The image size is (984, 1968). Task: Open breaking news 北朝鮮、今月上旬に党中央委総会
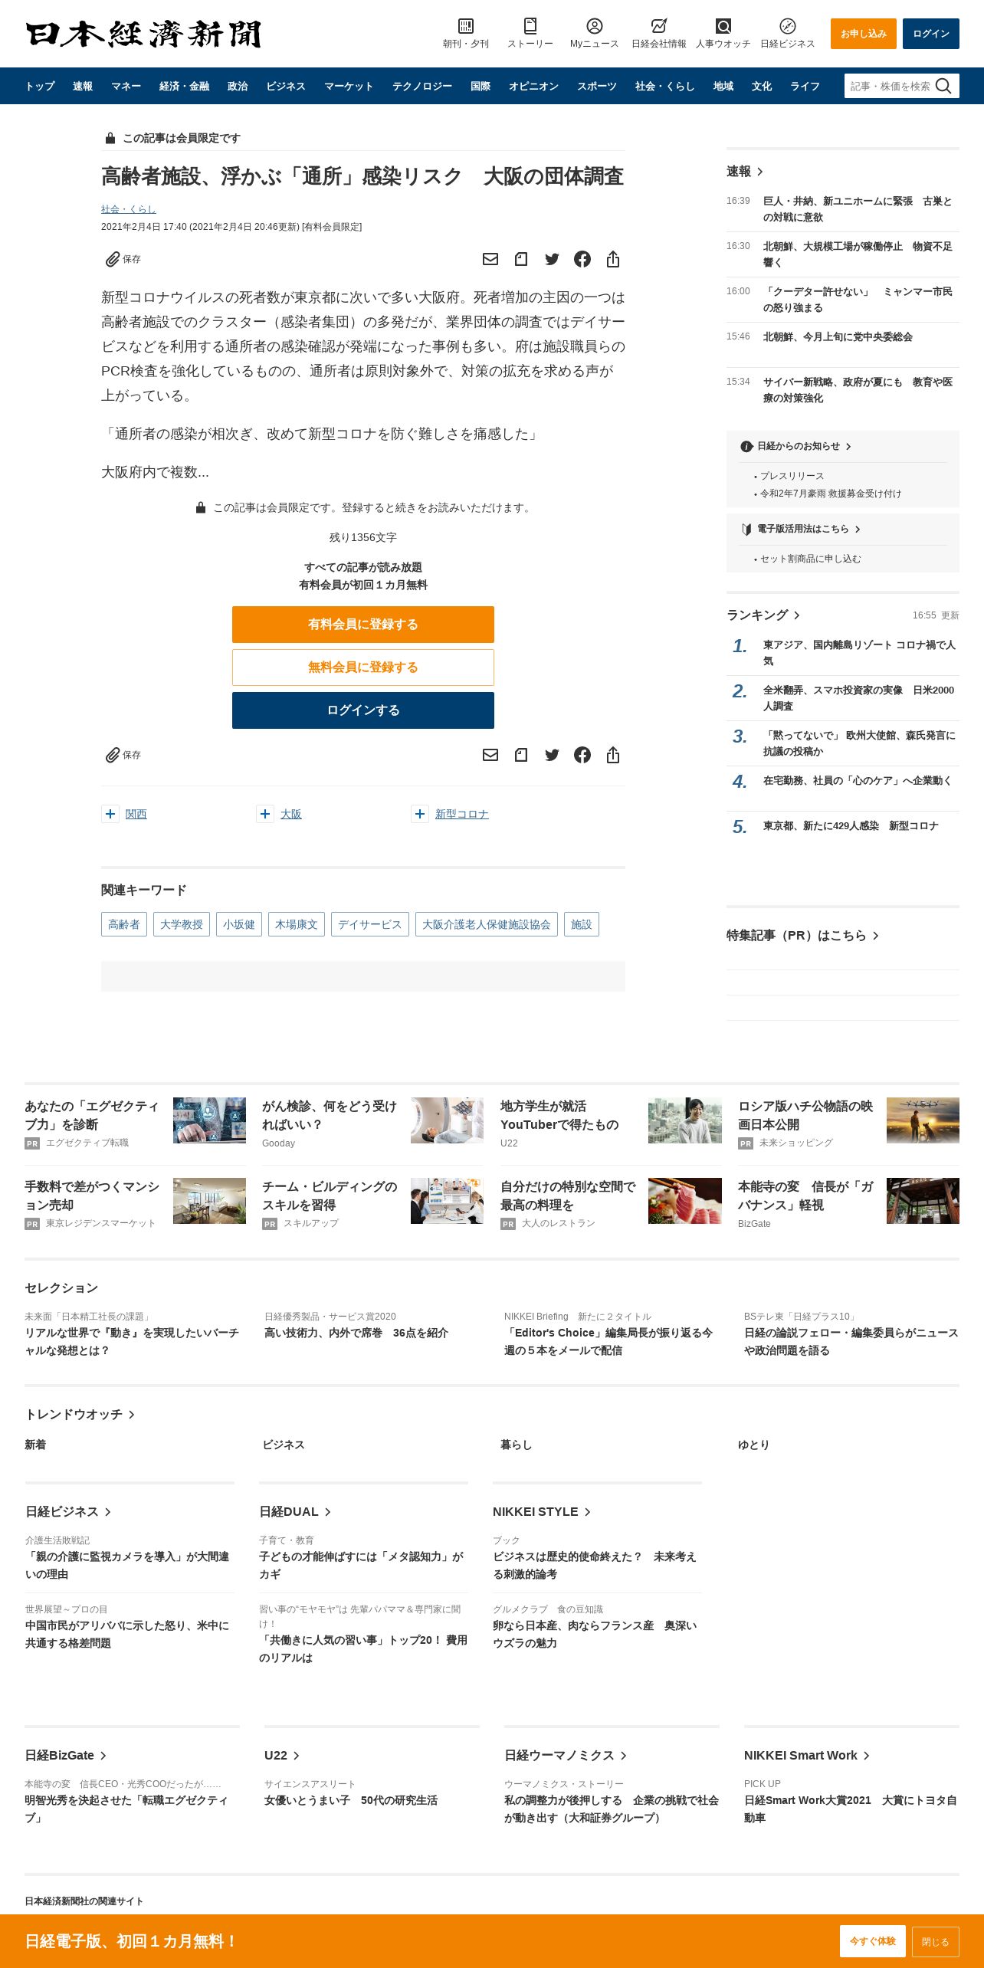(838, 337)
